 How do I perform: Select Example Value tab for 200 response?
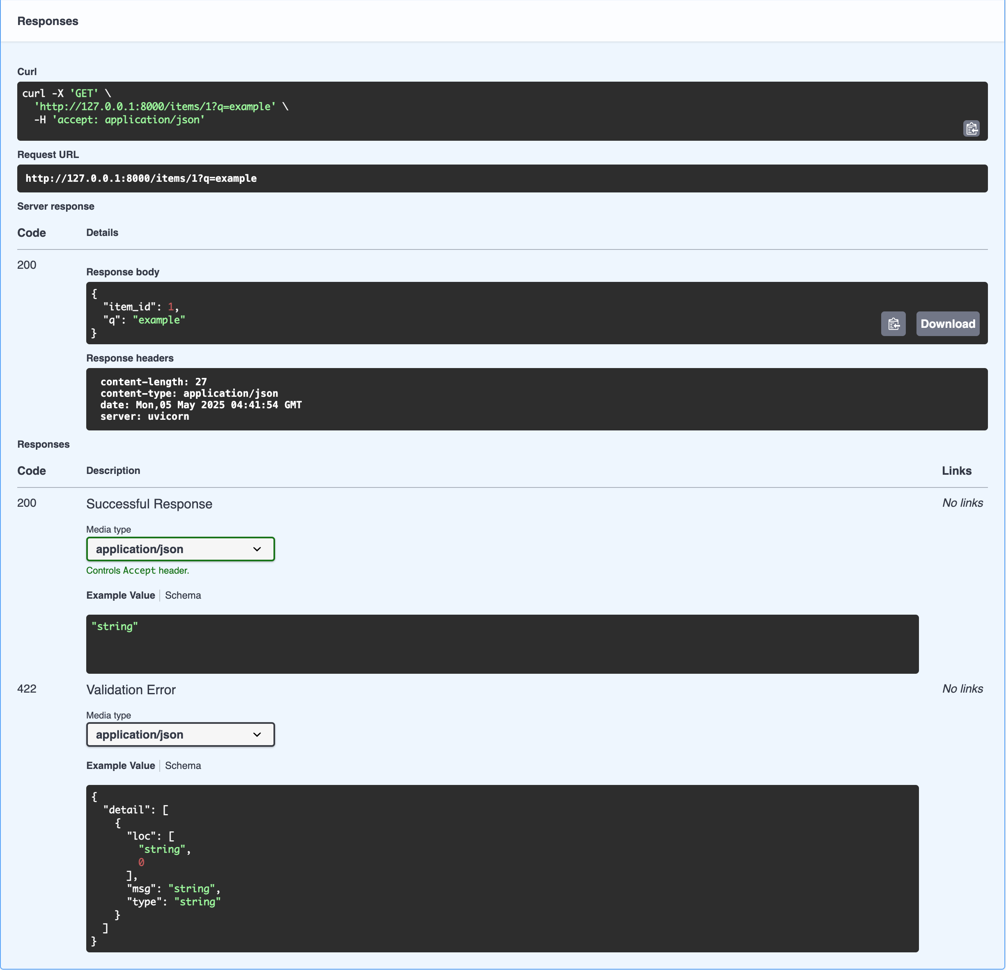121,595
